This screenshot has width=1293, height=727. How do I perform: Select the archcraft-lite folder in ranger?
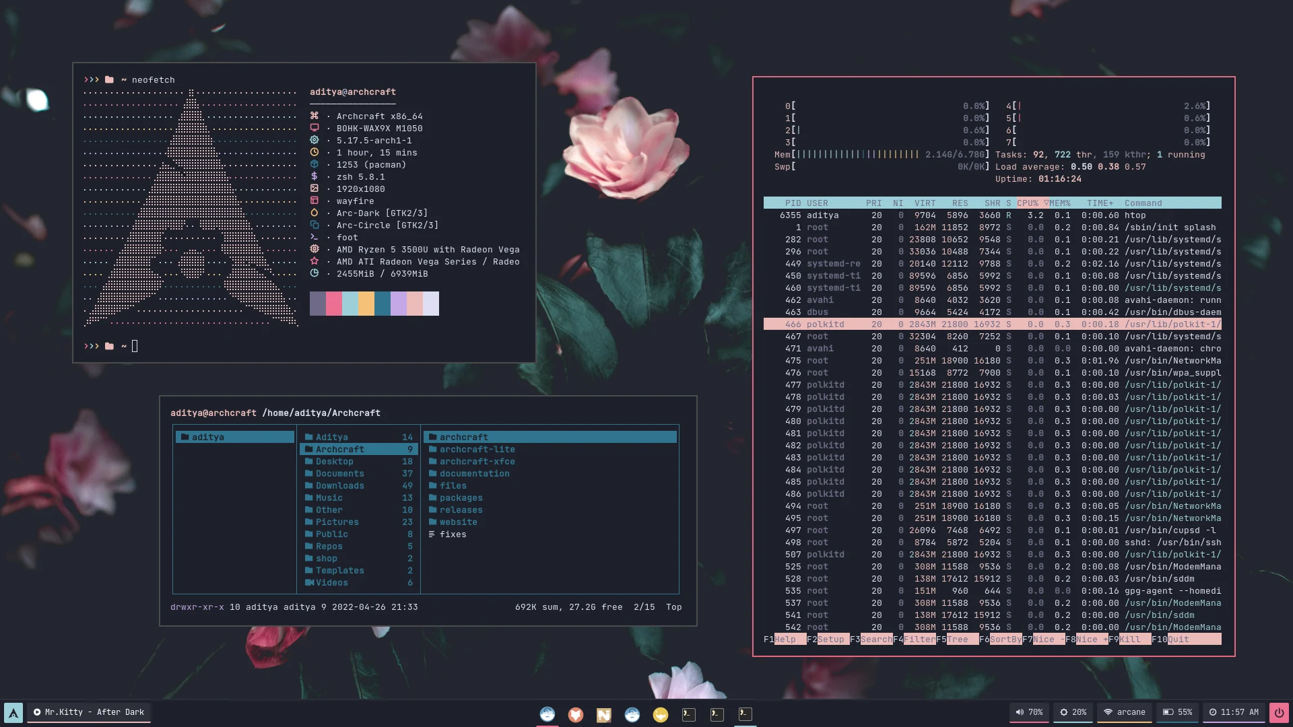point(550,450)
